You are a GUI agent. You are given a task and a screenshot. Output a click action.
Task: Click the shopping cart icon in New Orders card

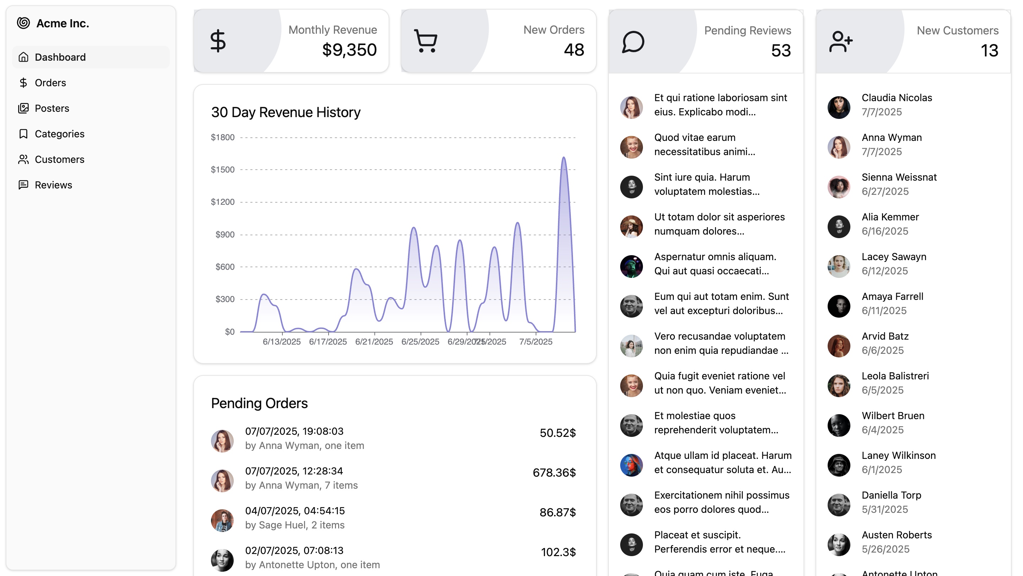pyautogui.click(x=426, y=41)
